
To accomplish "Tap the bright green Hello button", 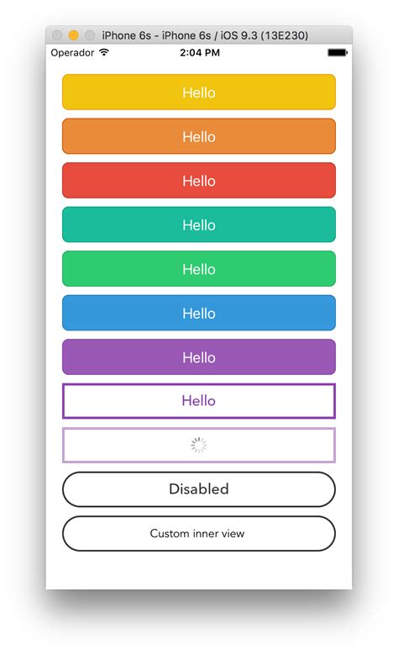I will [x=199, y=268].
